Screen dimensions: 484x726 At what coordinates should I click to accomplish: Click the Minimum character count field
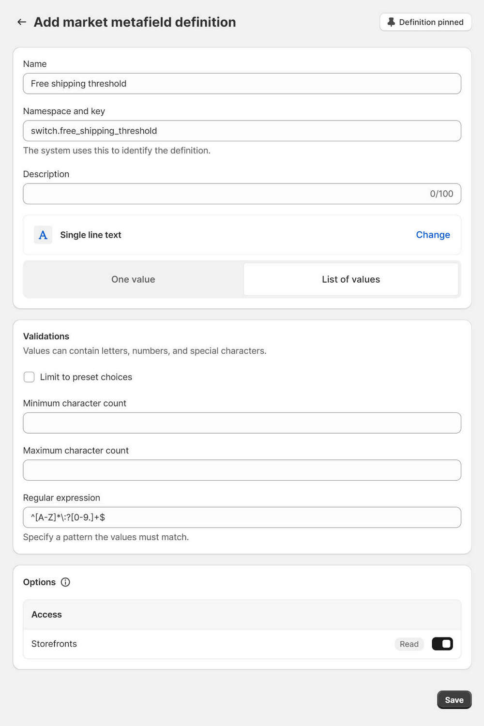tap(242, 423)
